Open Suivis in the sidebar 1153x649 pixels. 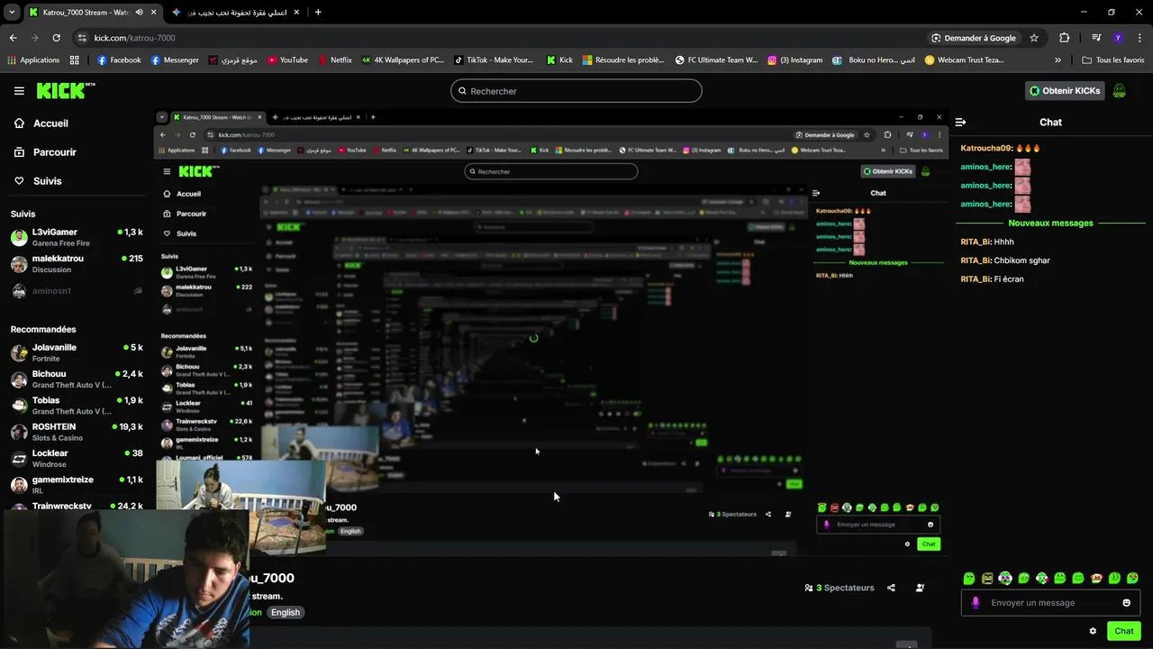[38, 181]
